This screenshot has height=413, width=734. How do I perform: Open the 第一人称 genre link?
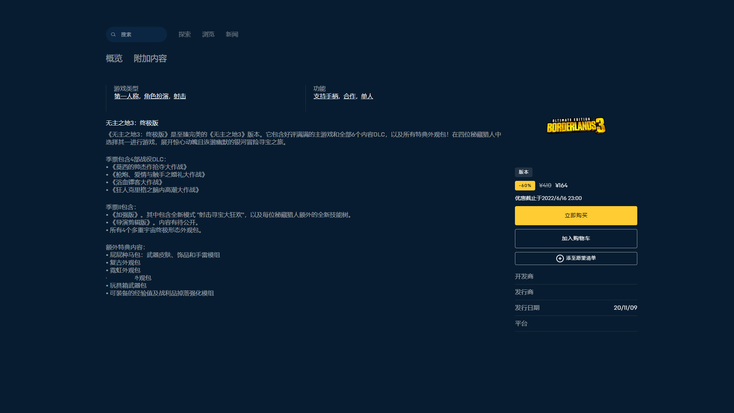[x=127, y=96]
